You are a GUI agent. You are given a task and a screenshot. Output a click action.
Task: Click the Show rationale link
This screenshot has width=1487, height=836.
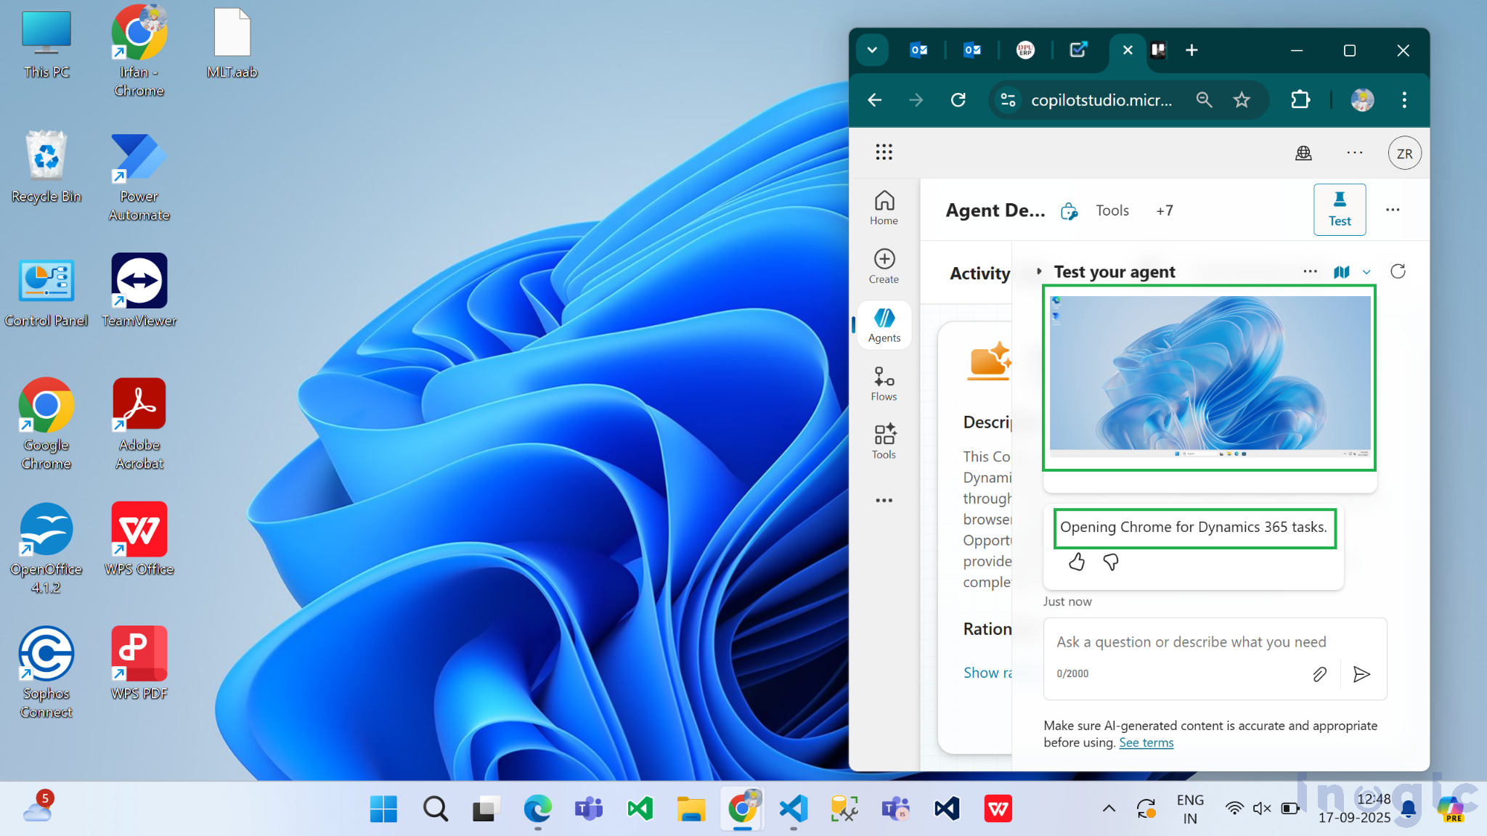tap(987, 673)
